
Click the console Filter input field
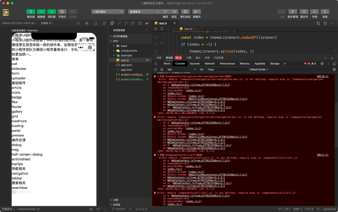click(x=228, y=70)
